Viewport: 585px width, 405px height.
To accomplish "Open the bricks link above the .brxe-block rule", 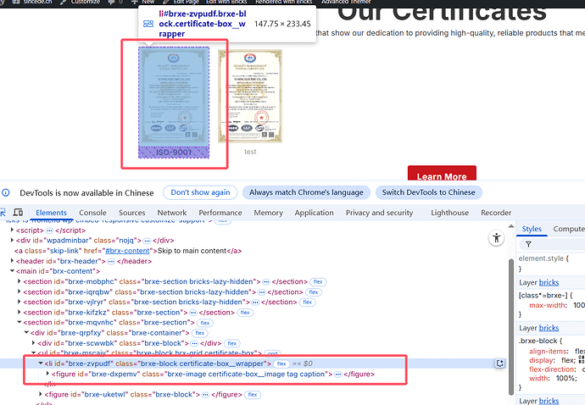I will point(549,328).
